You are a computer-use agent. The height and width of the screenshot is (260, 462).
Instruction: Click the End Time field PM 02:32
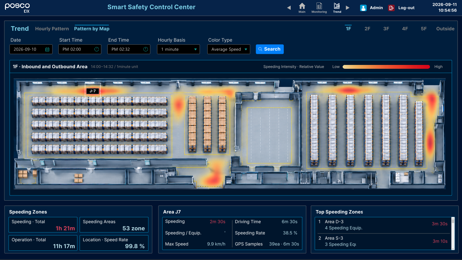[x=129, y=49]
